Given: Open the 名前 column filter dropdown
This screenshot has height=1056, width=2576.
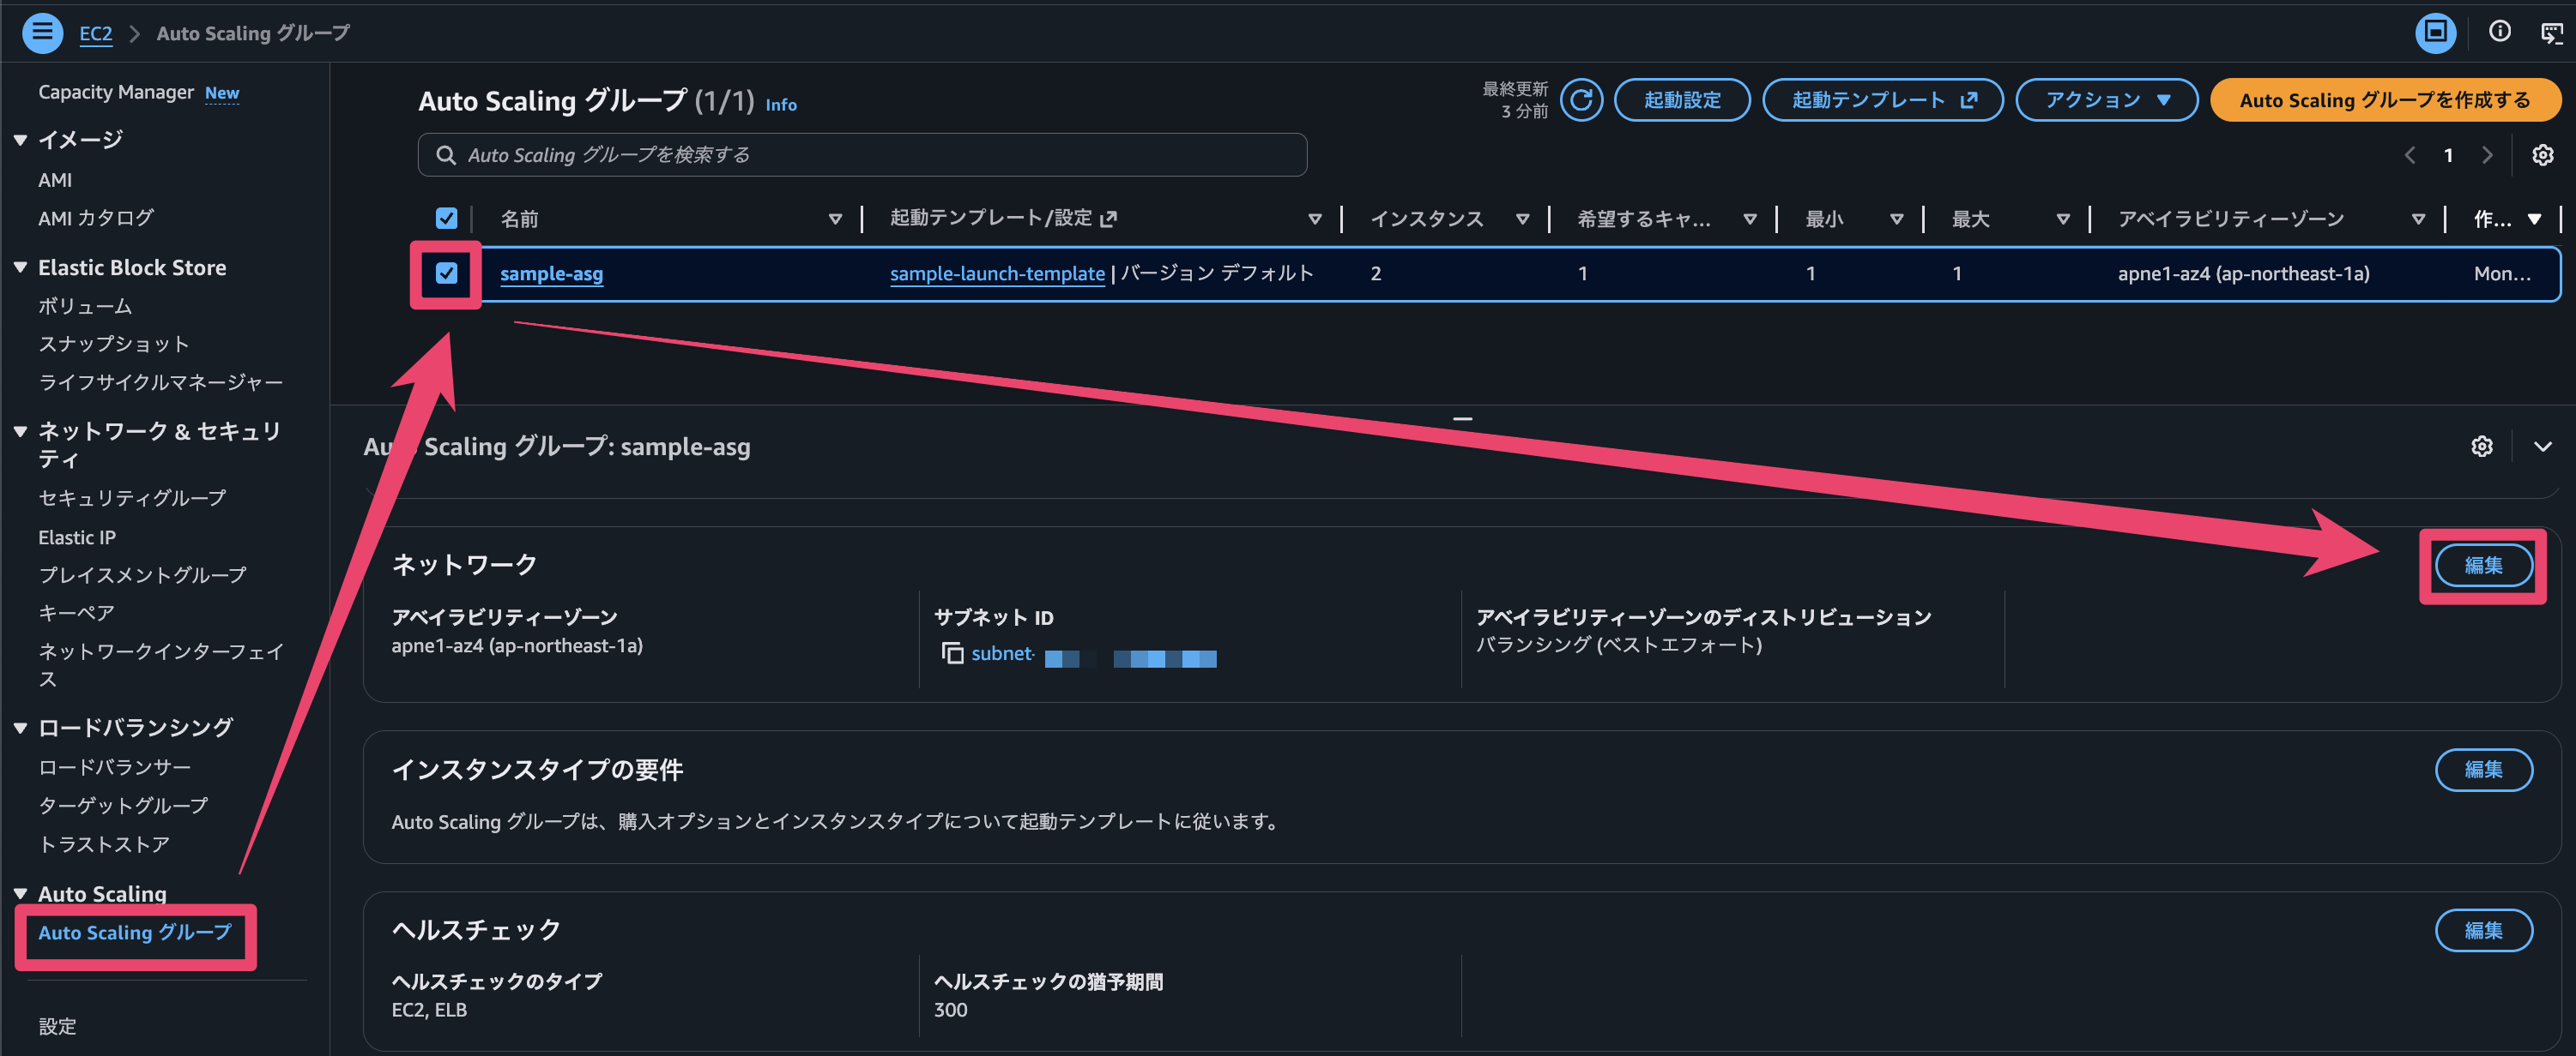Looking at the screenshot, I should [x=835, y=218].
